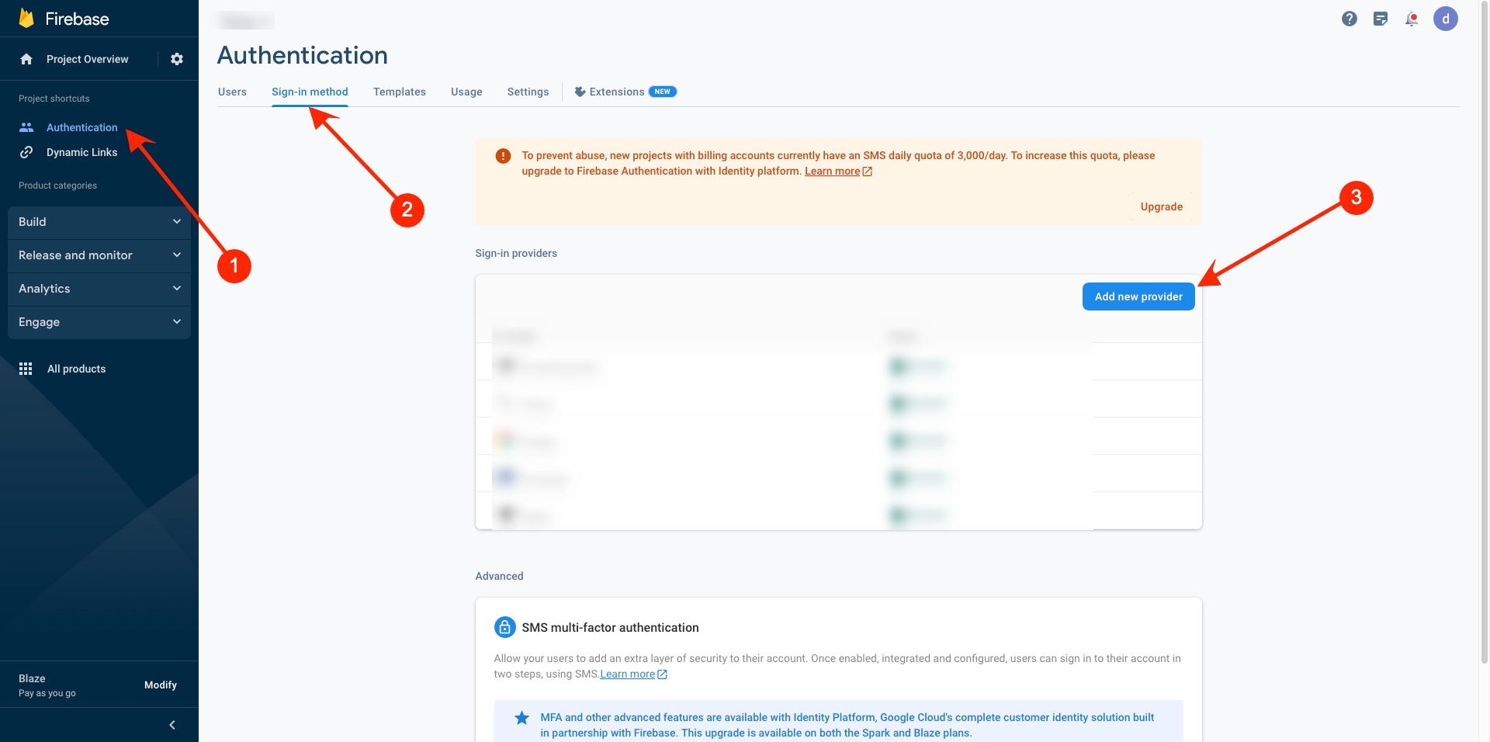Switch to the Users tab

point(232,92)
